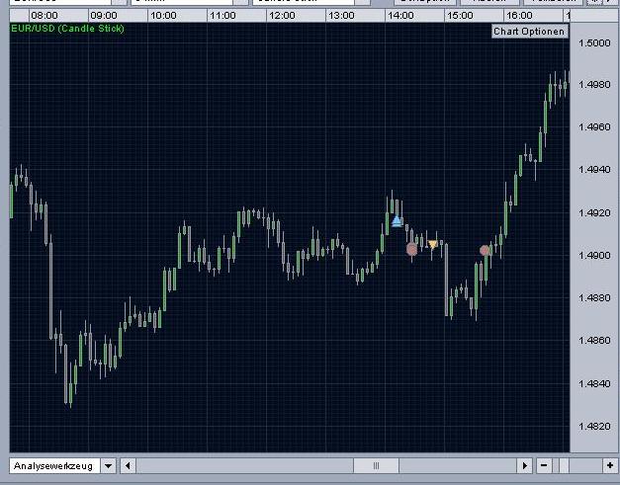The height and width of the screenshot is (485, 620).
Task: Grab the horizontal chart scrollbar thumb
Action: click(x=376, y=466)
